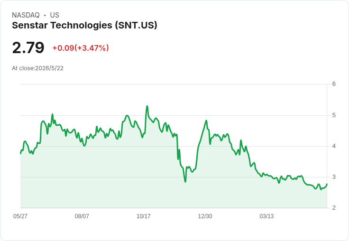This screenshot has width=349, height=241.
Task: Click the 3 y-axis price label
Action: tap(334, 177)
